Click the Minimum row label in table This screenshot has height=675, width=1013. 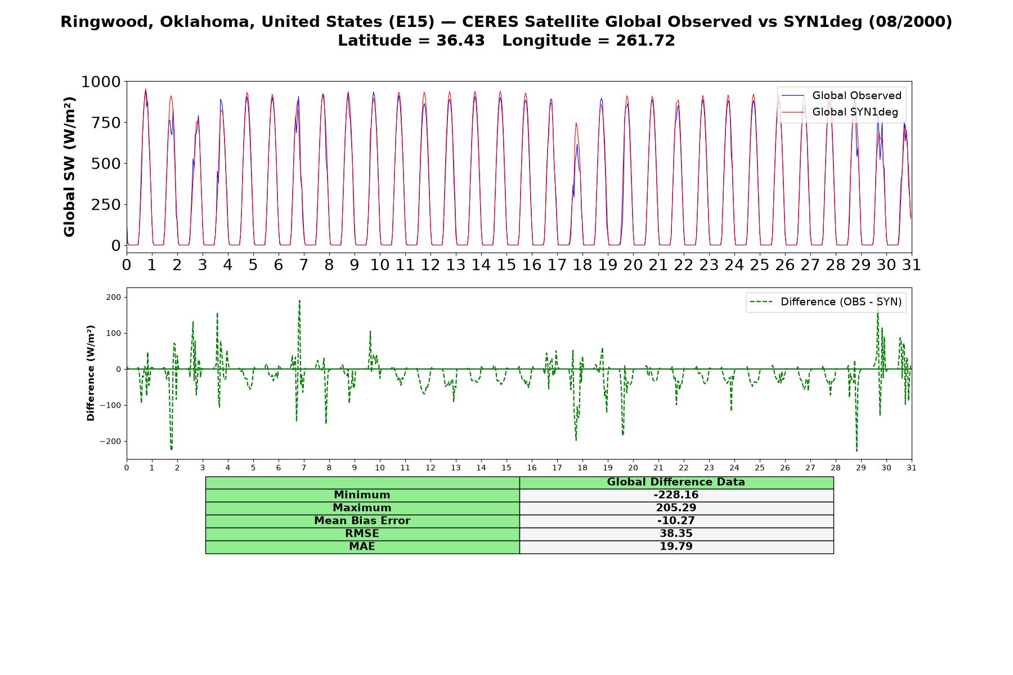click(362, 495)
